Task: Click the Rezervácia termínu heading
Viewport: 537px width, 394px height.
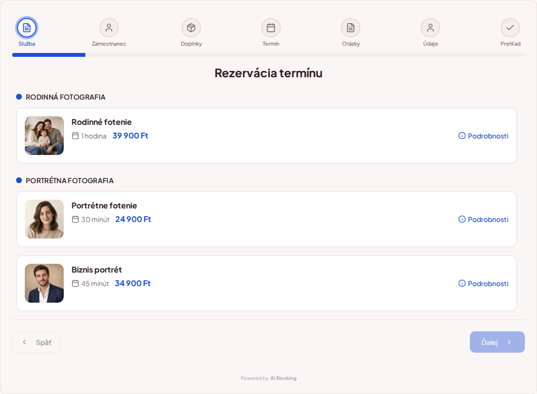Action: (x=268, y=73)
